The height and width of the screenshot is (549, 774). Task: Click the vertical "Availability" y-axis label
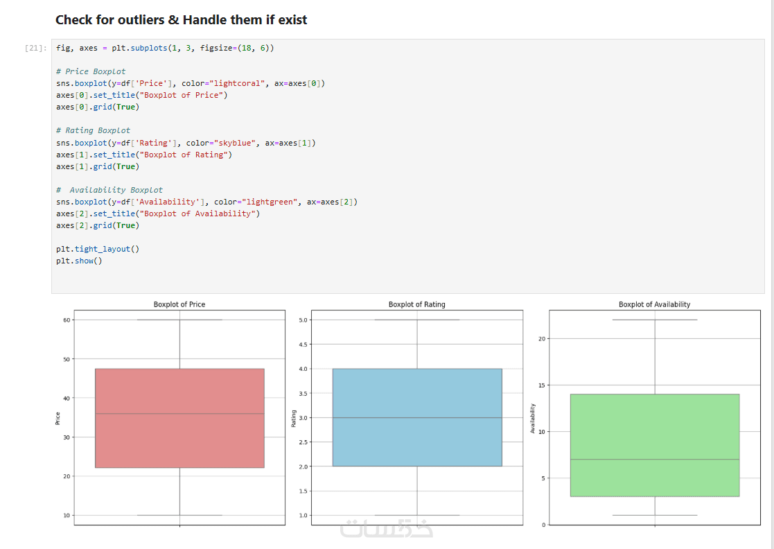[x=532, y=418]
